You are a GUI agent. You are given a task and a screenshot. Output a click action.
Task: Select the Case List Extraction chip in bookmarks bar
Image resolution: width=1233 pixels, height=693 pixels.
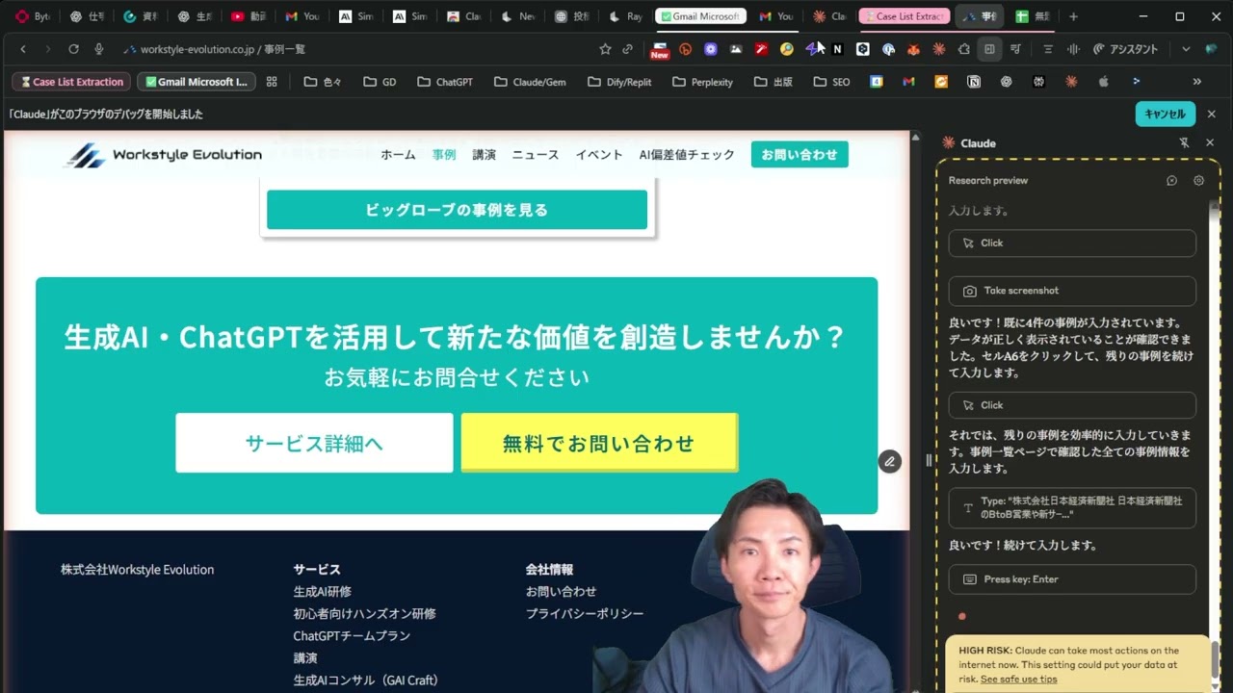click(x=71, y=82)
